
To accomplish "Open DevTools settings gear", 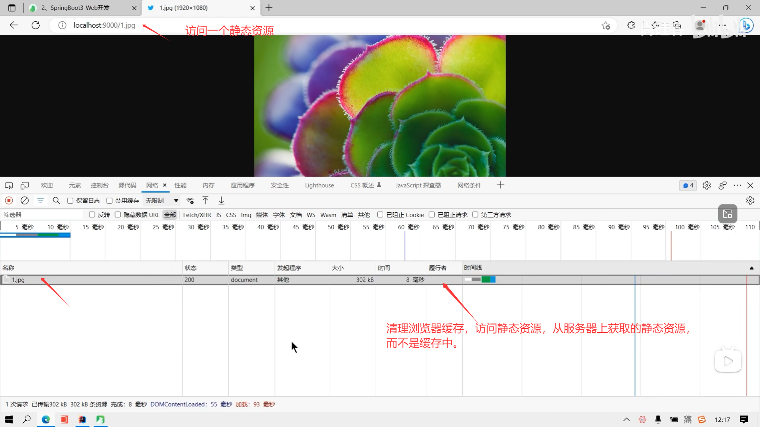I will 707,185.
